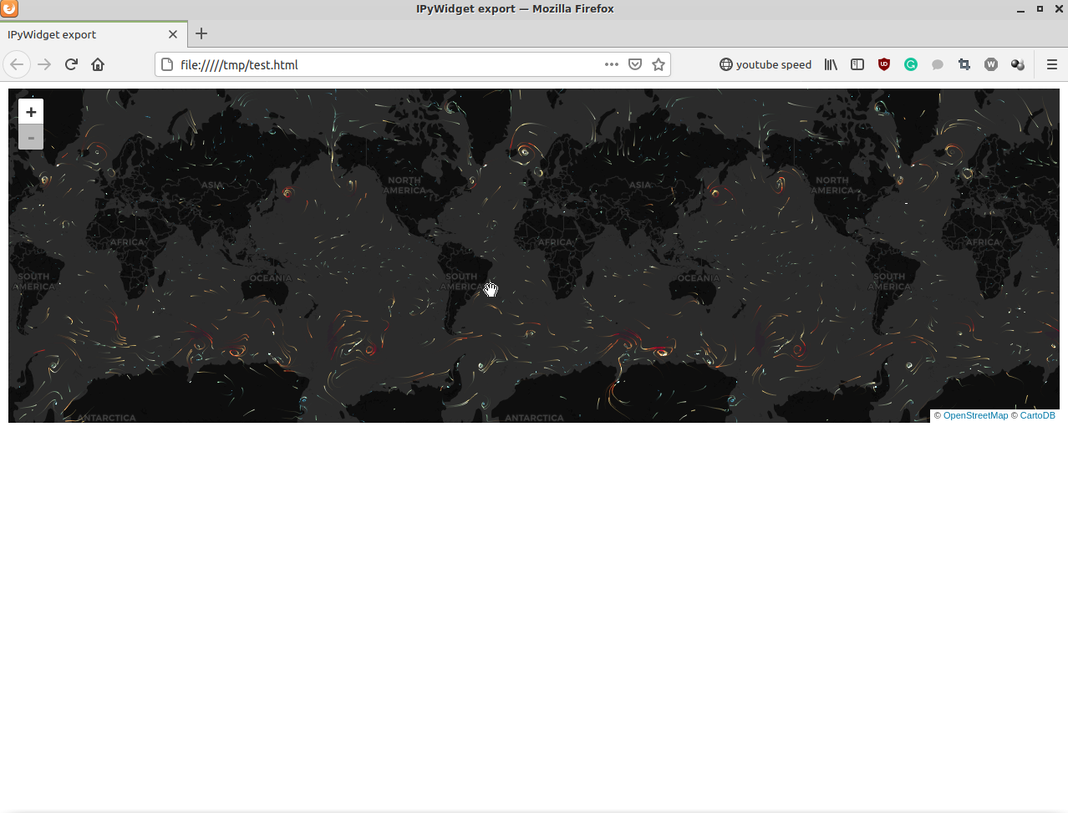This screenshot has height=813, width=1068.
Task: Open the Firefox Library
Action: (831, 64)
